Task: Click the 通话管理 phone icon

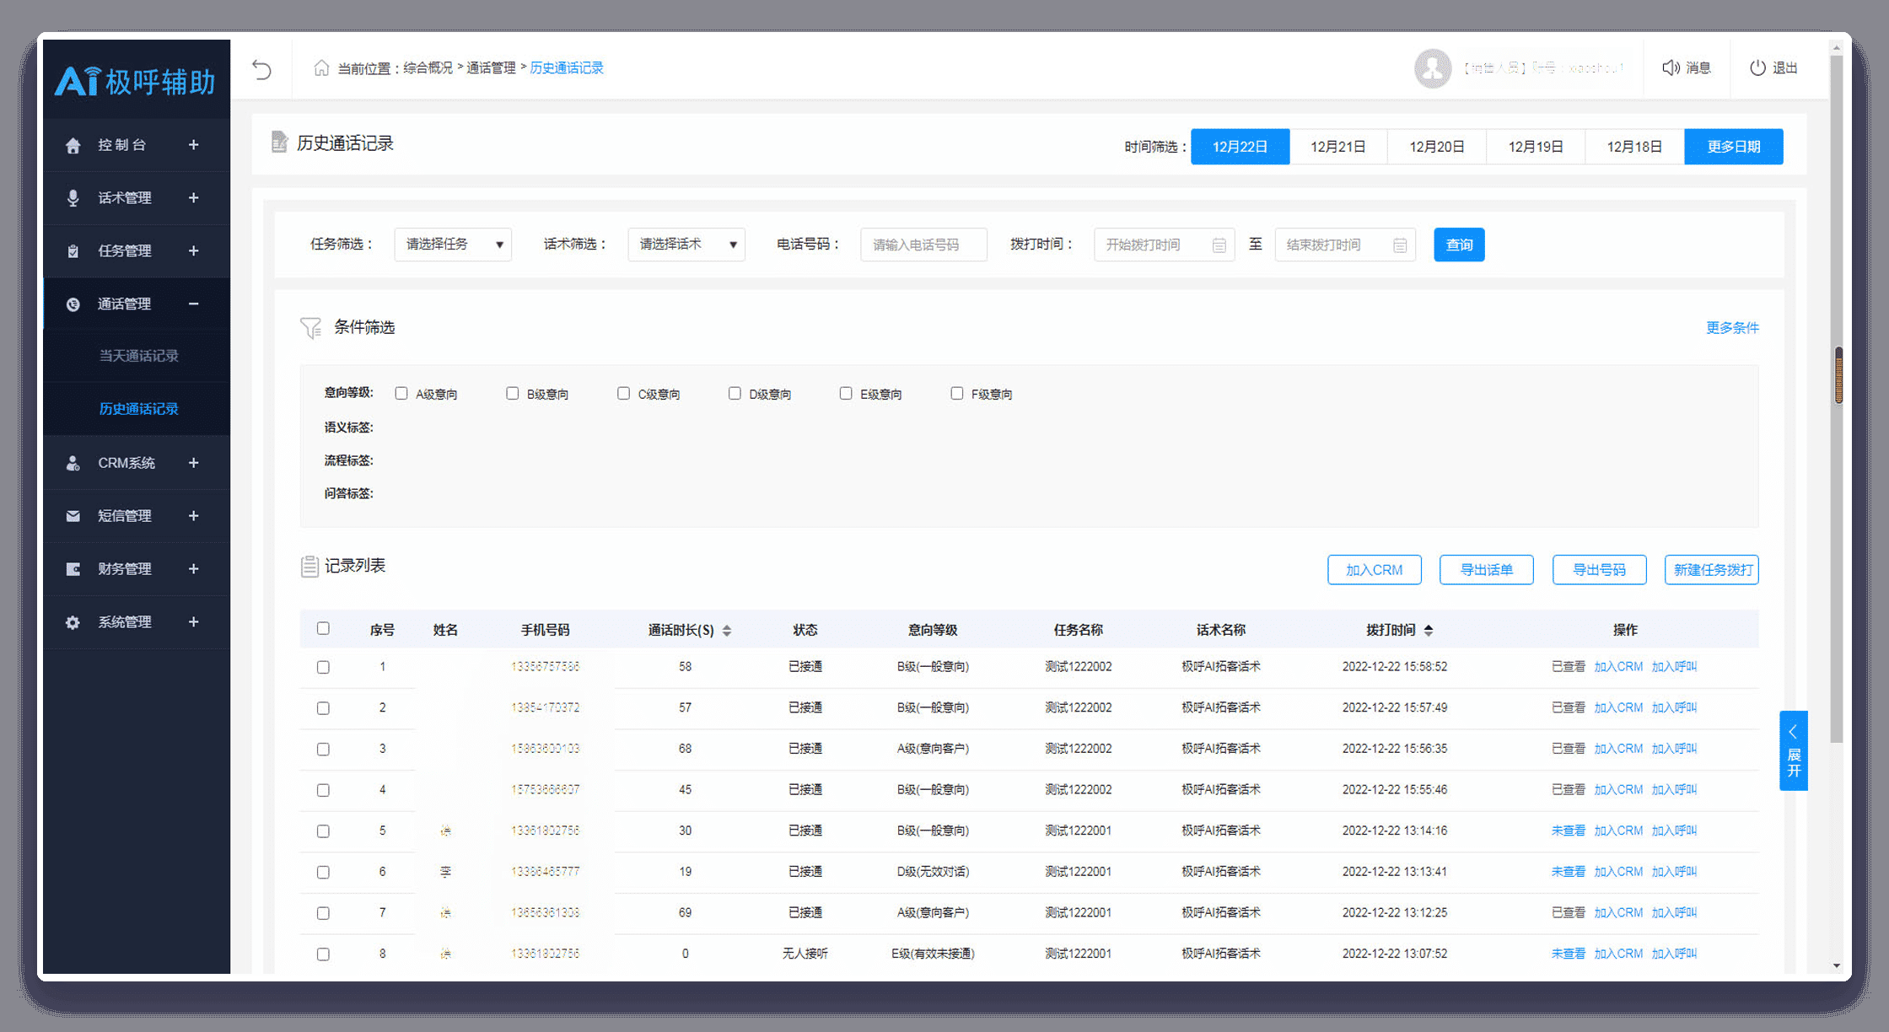Action: (x=73, y=304)
